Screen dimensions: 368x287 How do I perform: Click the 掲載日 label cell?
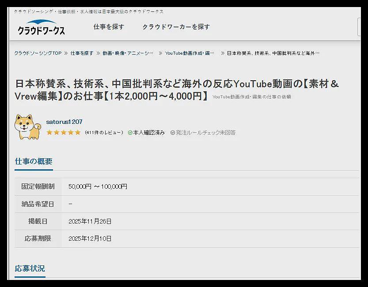(x=38, y=221)
